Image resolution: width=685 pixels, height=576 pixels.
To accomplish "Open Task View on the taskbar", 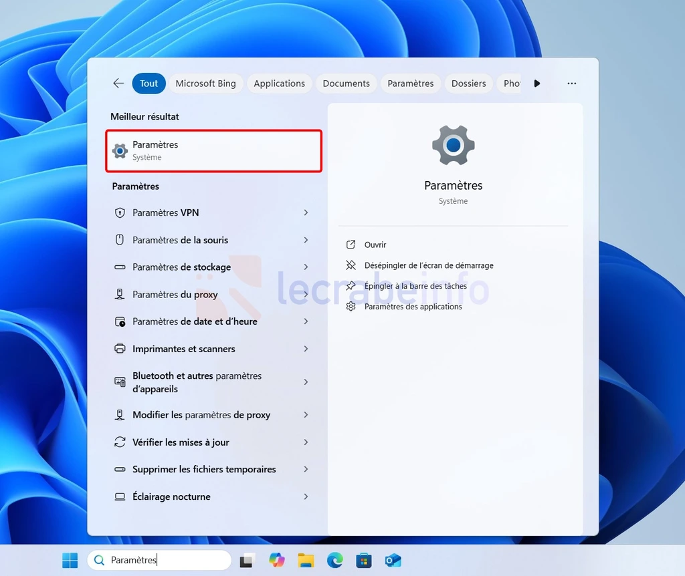I will pyautogui.click(x=247, y=560).
